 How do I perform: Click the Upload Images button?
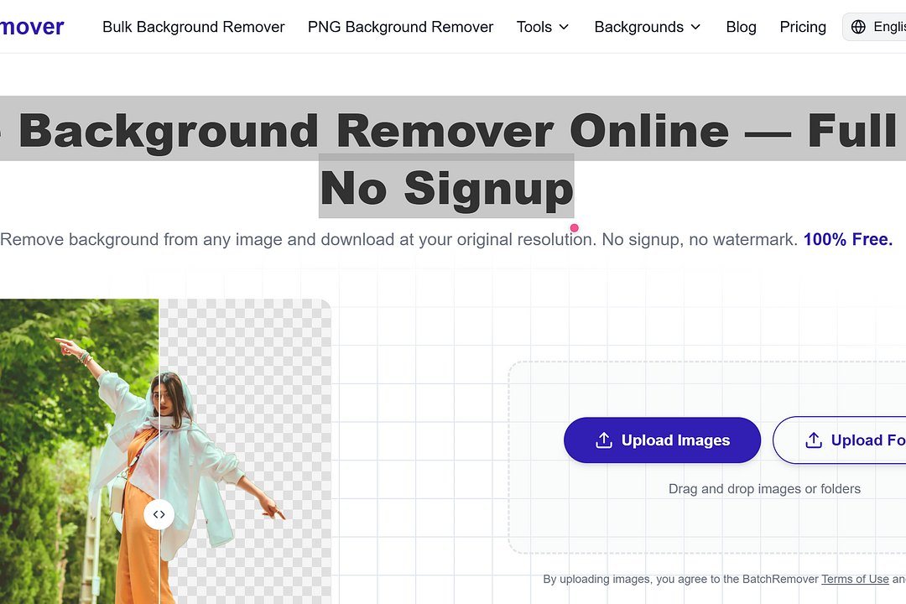(x=662, y=440)
